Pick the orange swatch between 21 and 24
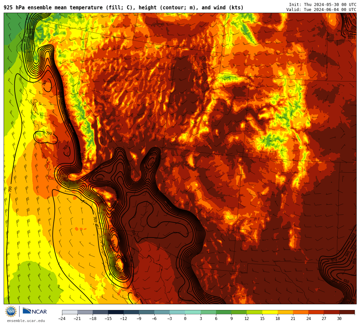The width and height of the screenshot is (360, 325). [301, 312]
